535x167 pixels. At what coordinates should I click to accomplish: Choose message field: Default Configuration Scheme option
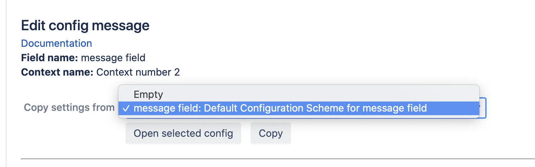click(x=299, y=108)
